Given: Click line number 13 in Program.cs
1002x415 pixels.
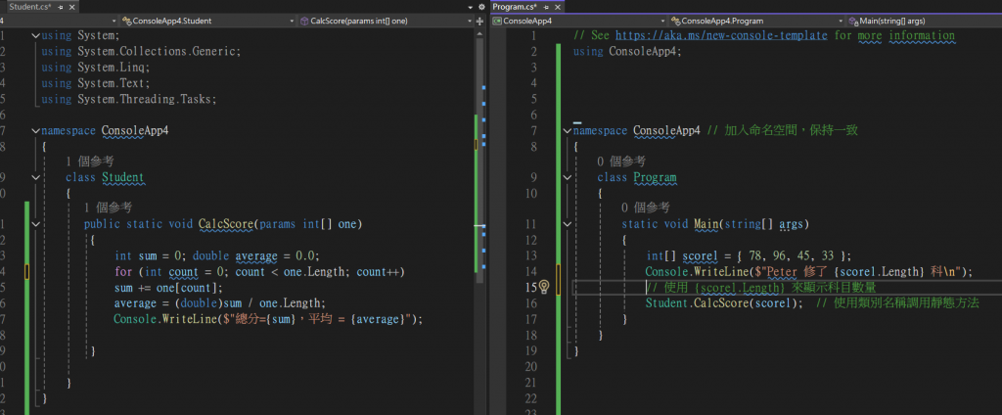Looking at the screenshot, I should 530,255.
